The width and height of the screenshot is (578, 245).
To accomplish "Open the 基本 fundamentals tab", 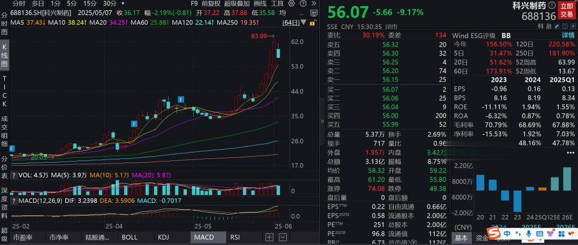I will coord(462,238).
